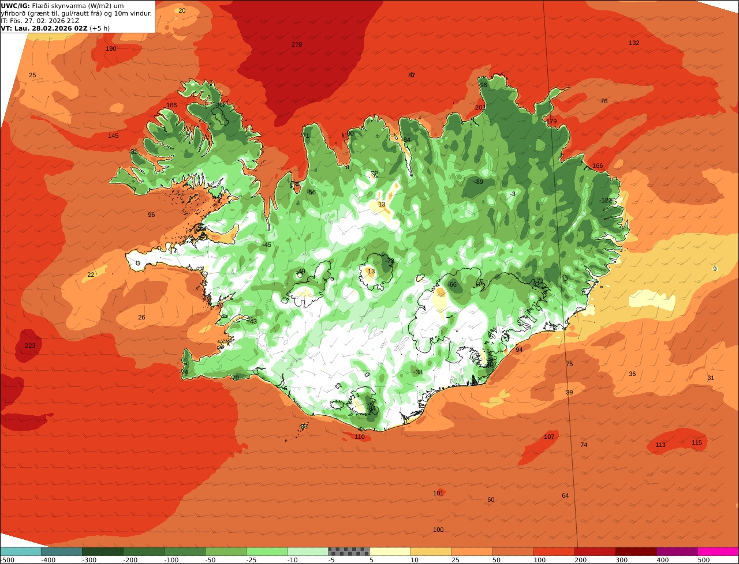739x564 pixels.
Task: Click the '64' flux value
Action: coord(565,495)
